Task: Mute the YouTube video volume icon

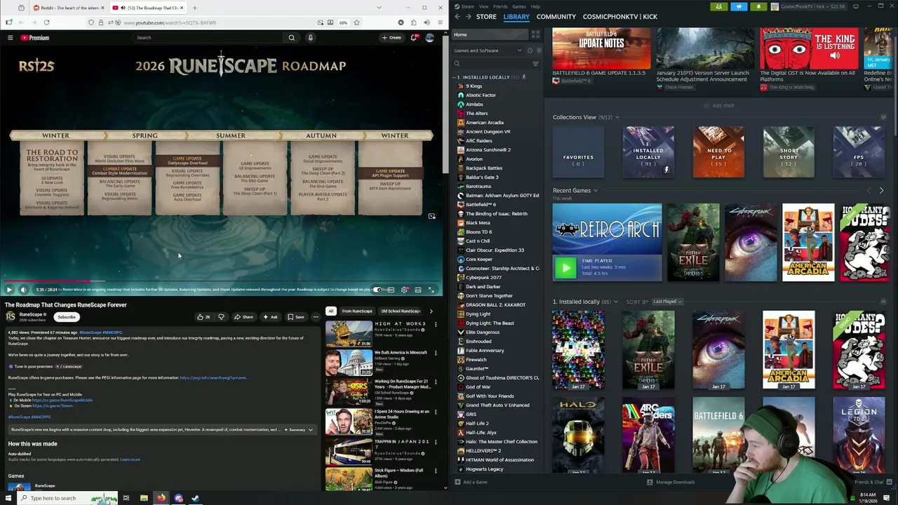Action: point(23,290)
